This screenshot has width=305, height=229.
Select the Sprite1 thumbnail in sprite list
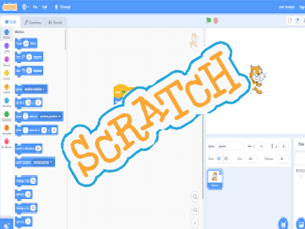pyautogui.click(x=215, y=179)
